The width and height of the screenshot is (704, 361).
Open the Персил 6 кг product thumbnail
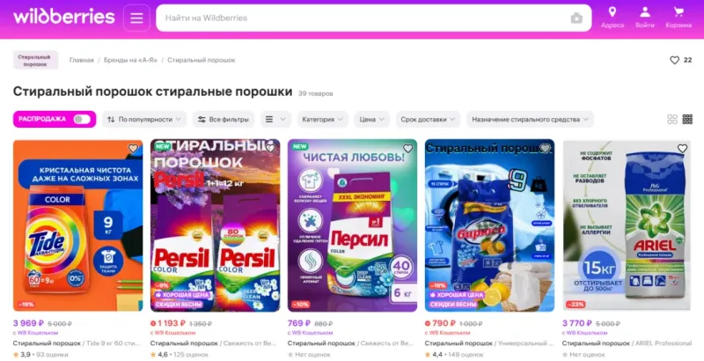click(x=353, y=225)
